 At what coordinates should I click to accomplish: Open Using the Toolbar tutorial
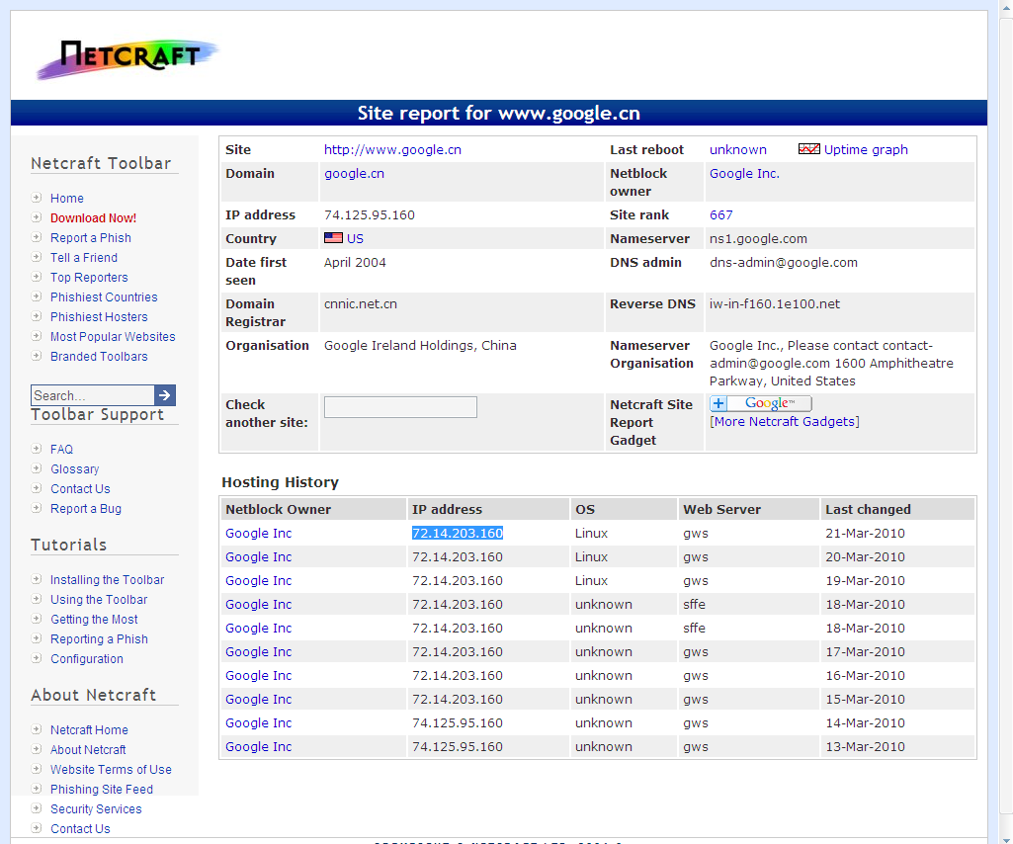coord(99,600)
